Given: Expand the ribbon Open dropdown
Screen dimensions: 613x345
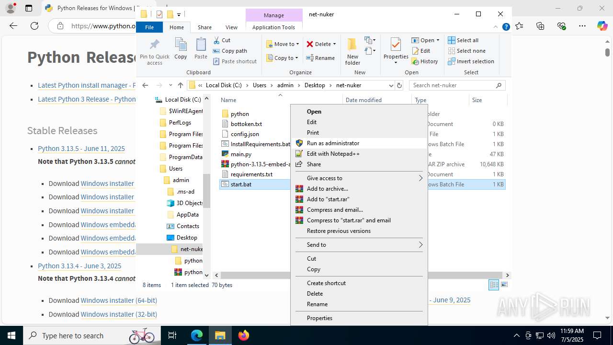Looking at the screenshot, I should click(438, 40).
